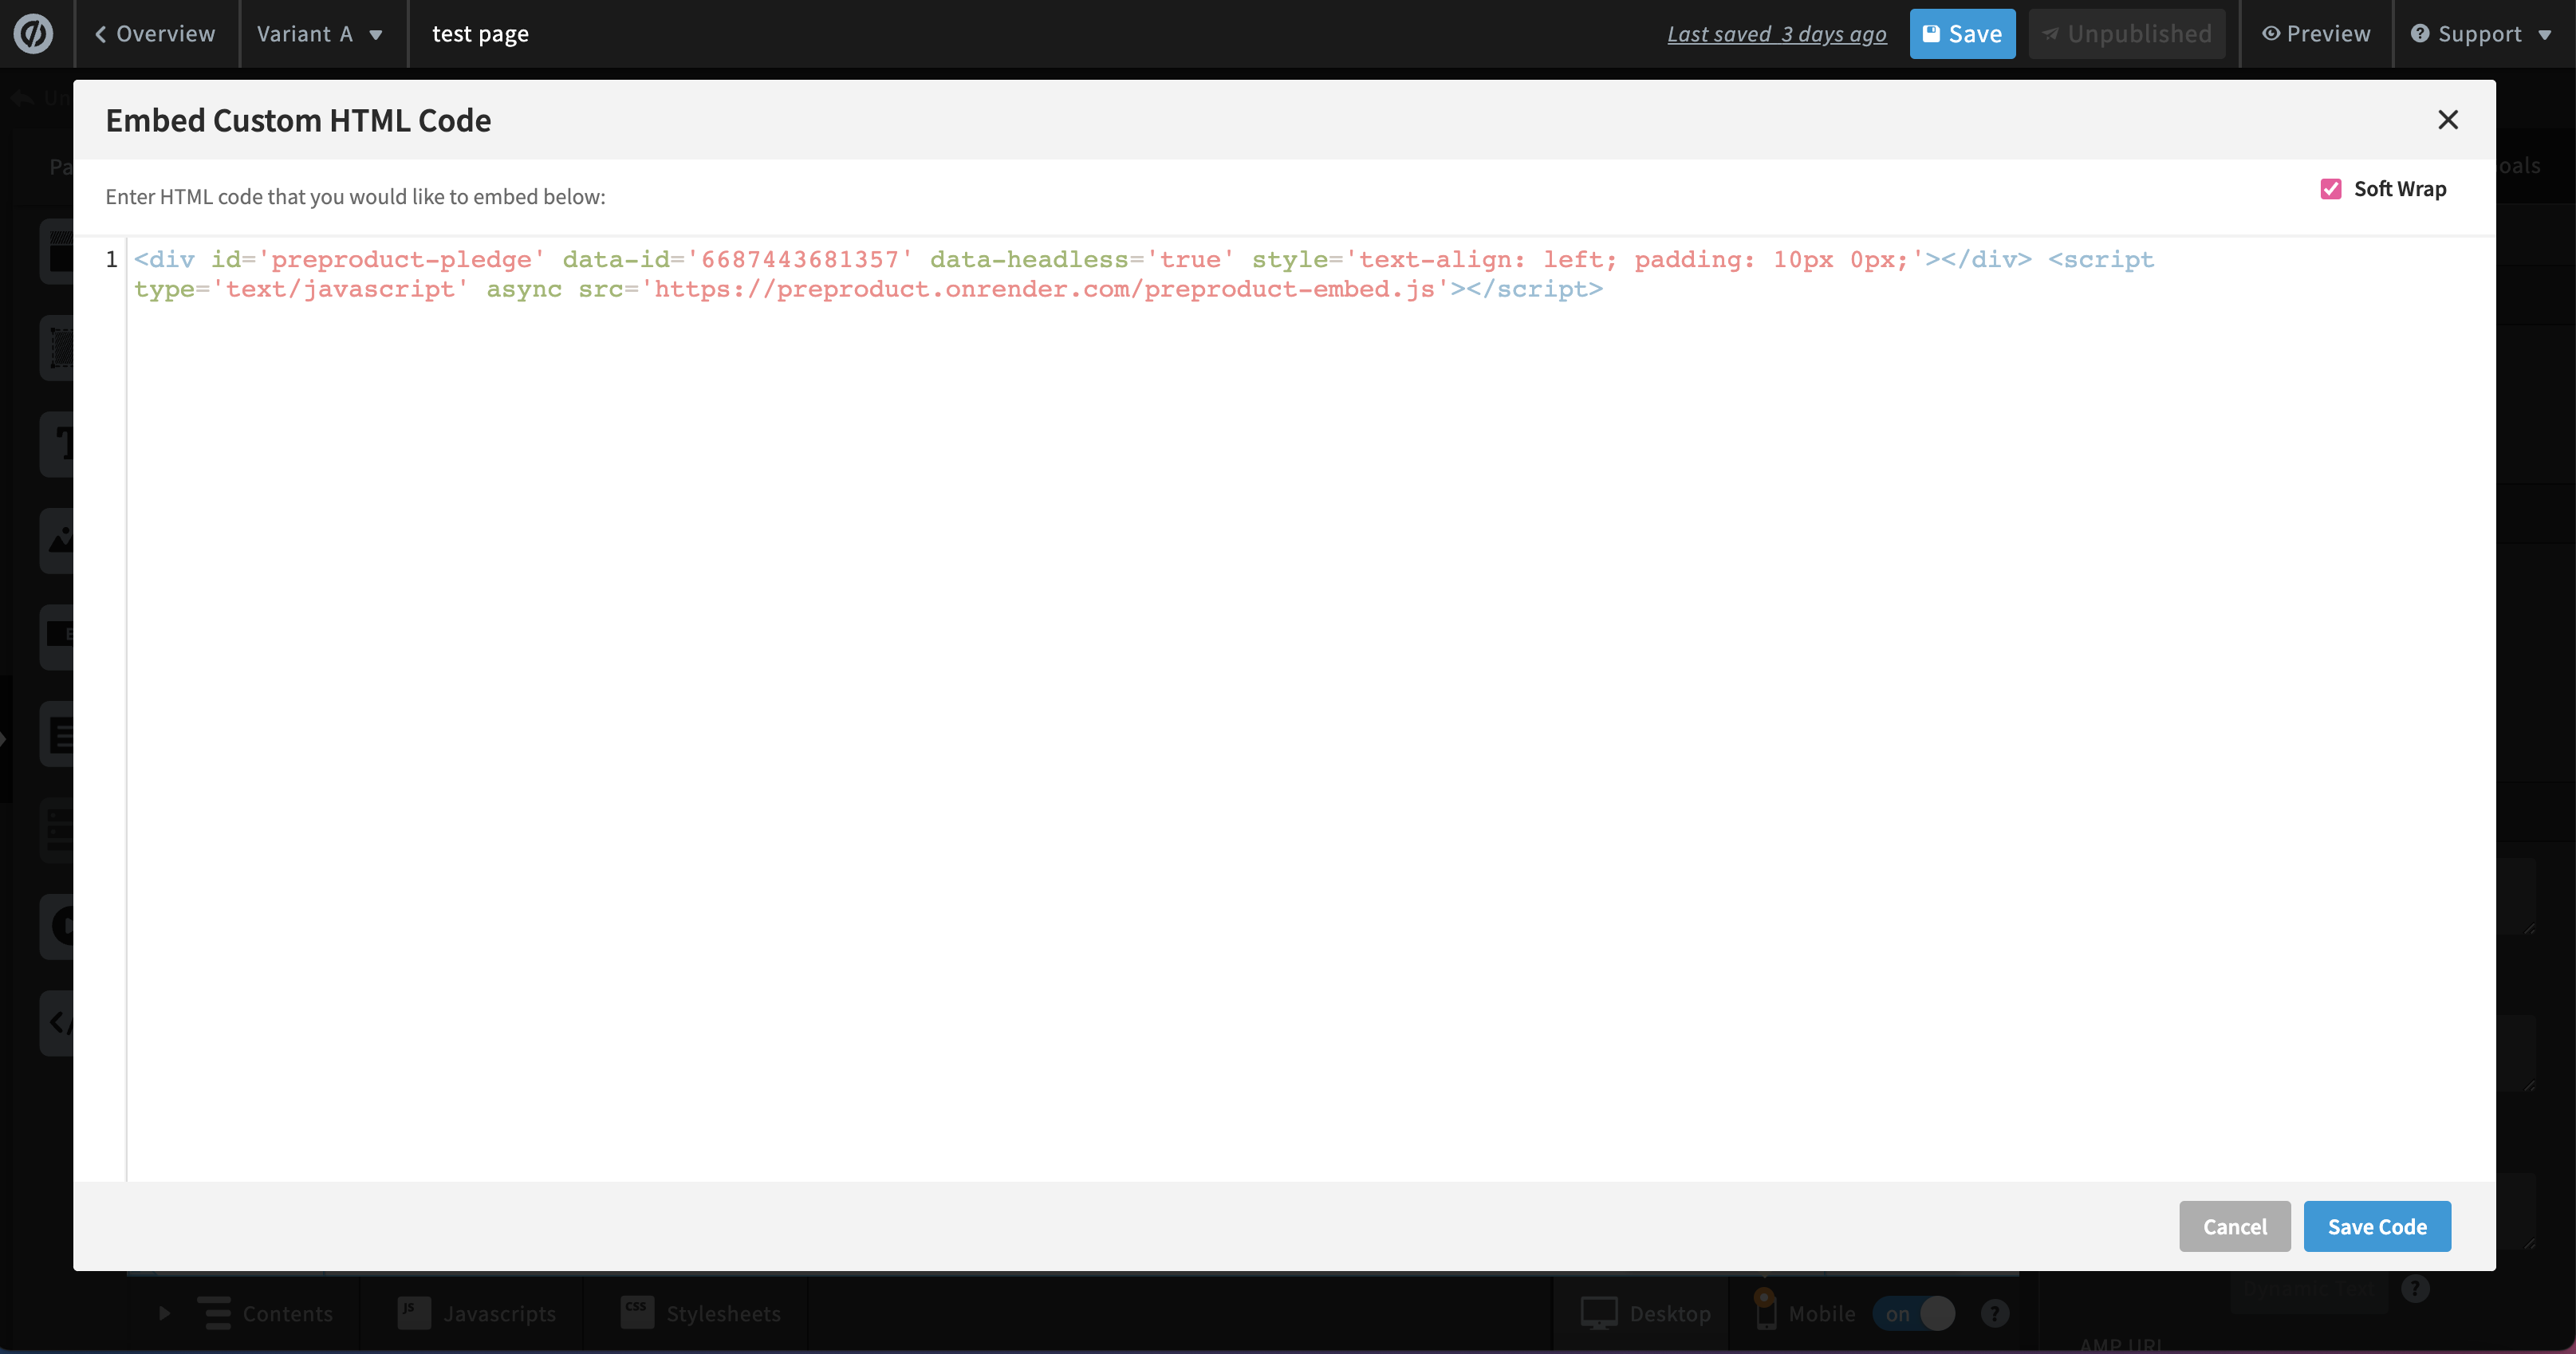
Task: Select the Image widget in left sidebar
Action: tap(58, 540)
